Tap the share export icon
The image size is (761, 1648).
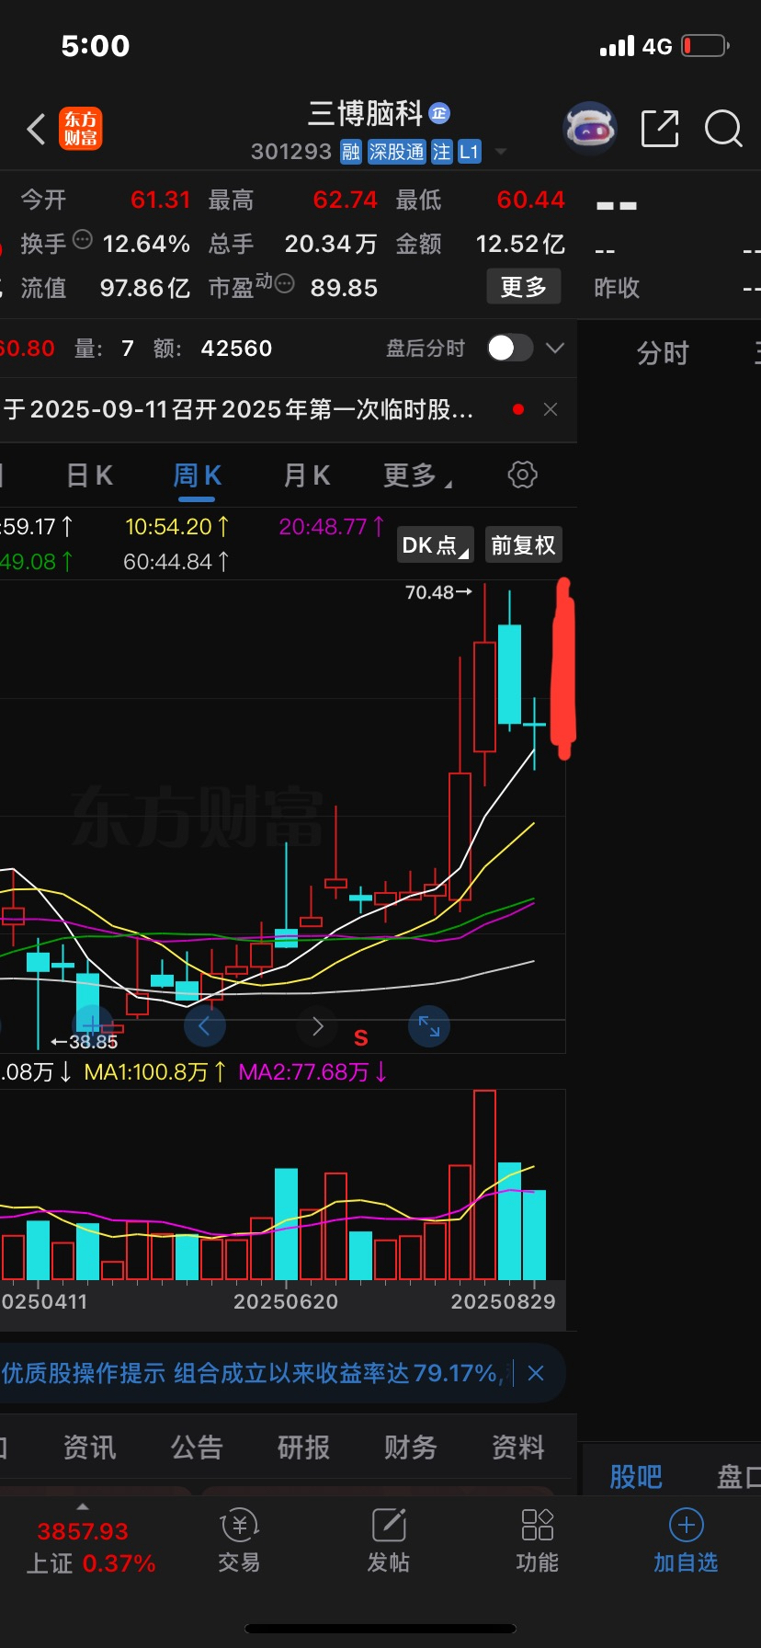coord(660,129)
